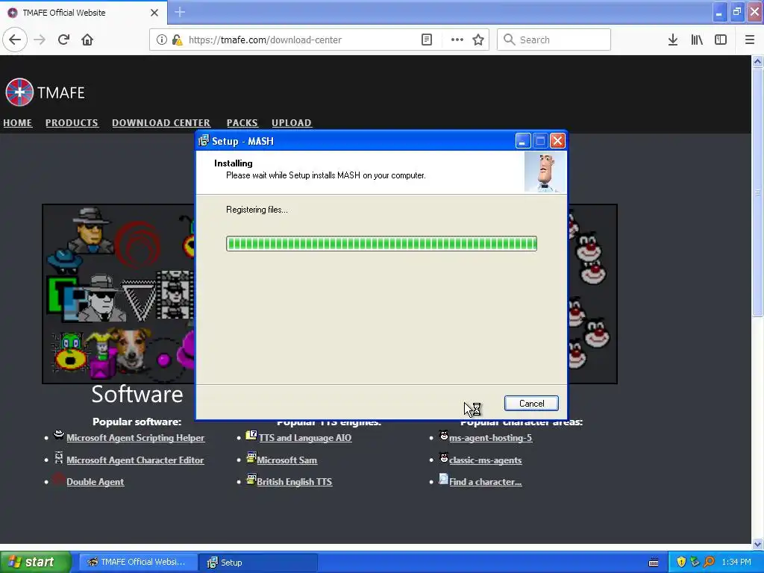Image resolution: width=764 pixels, height=573 pixels.
Task: Go to the browser Home icon
Action: tap(87, 40)
